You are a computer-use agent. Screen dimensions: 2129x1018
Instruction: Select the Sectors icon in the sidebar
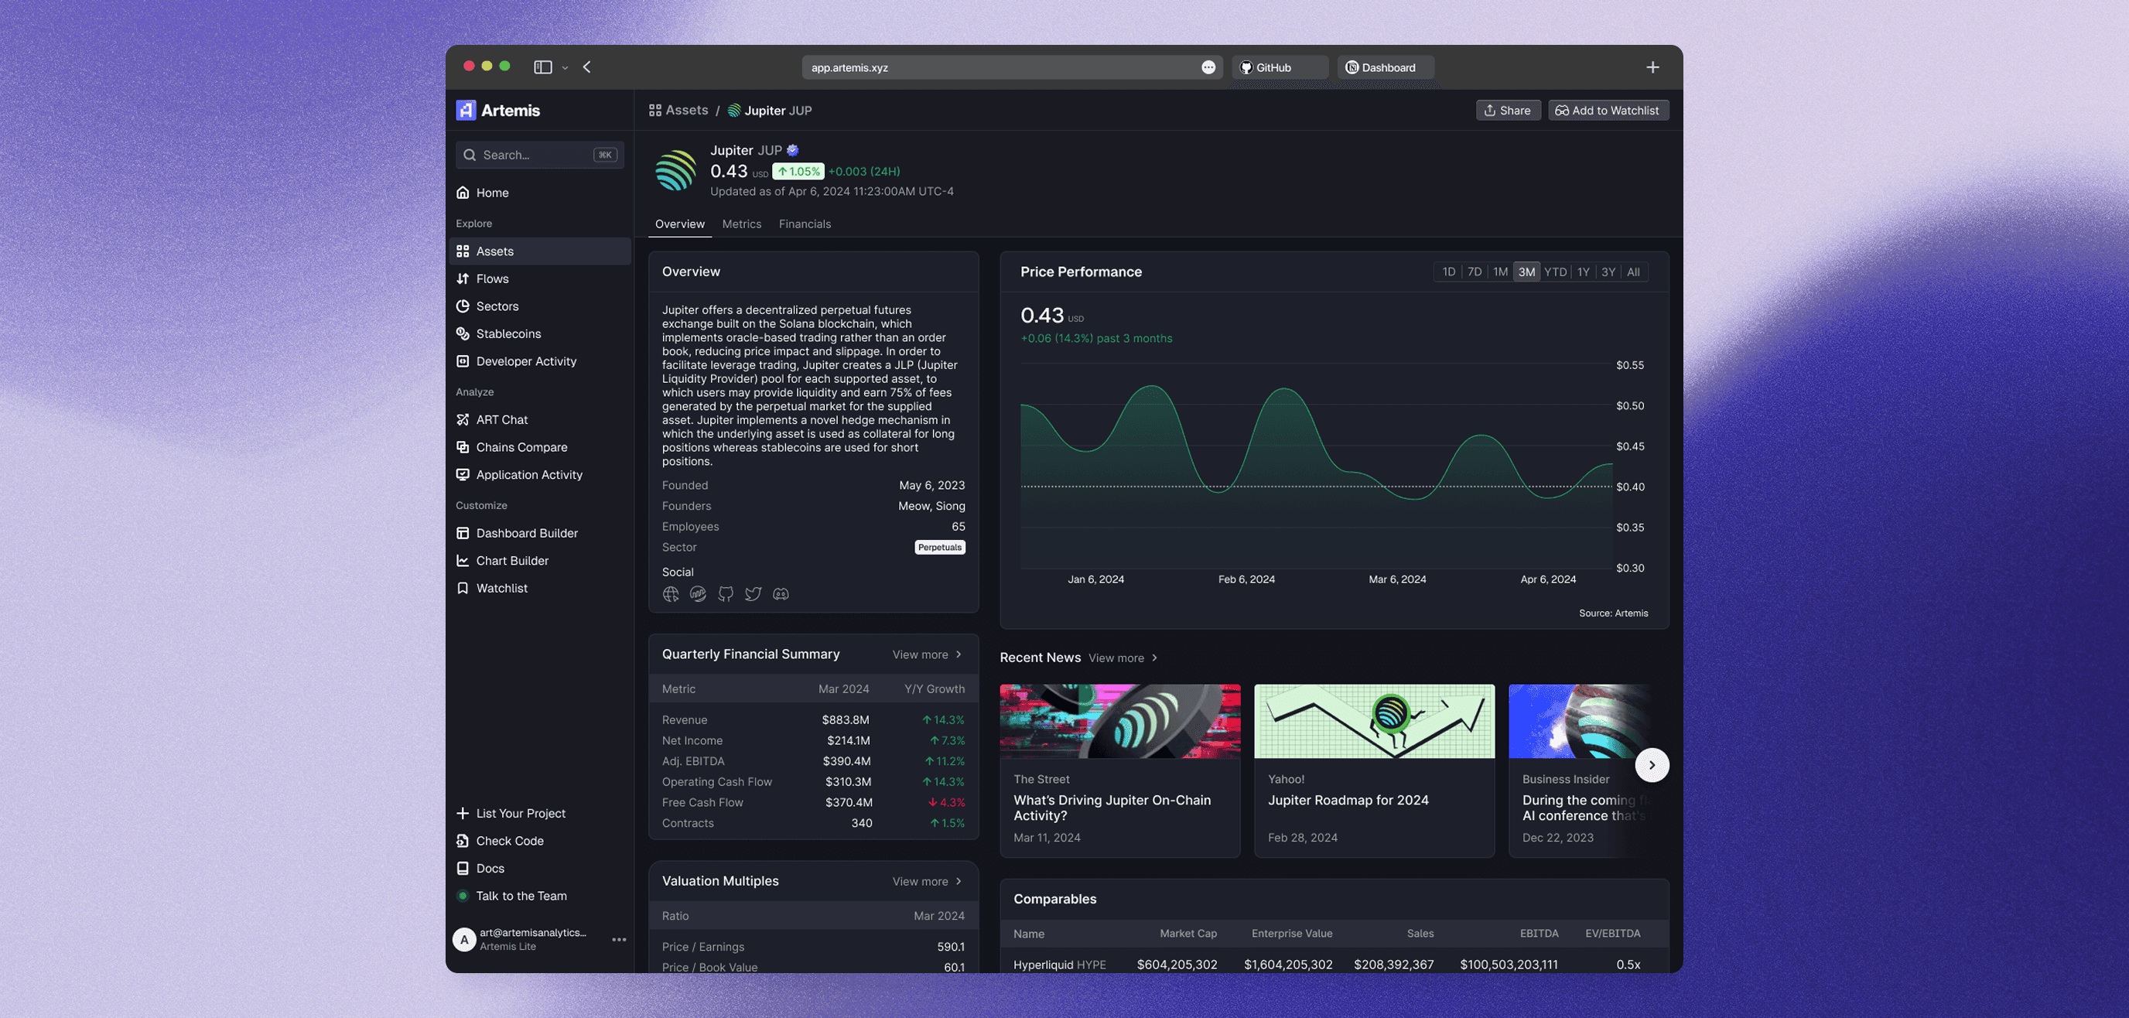[463, 306]
